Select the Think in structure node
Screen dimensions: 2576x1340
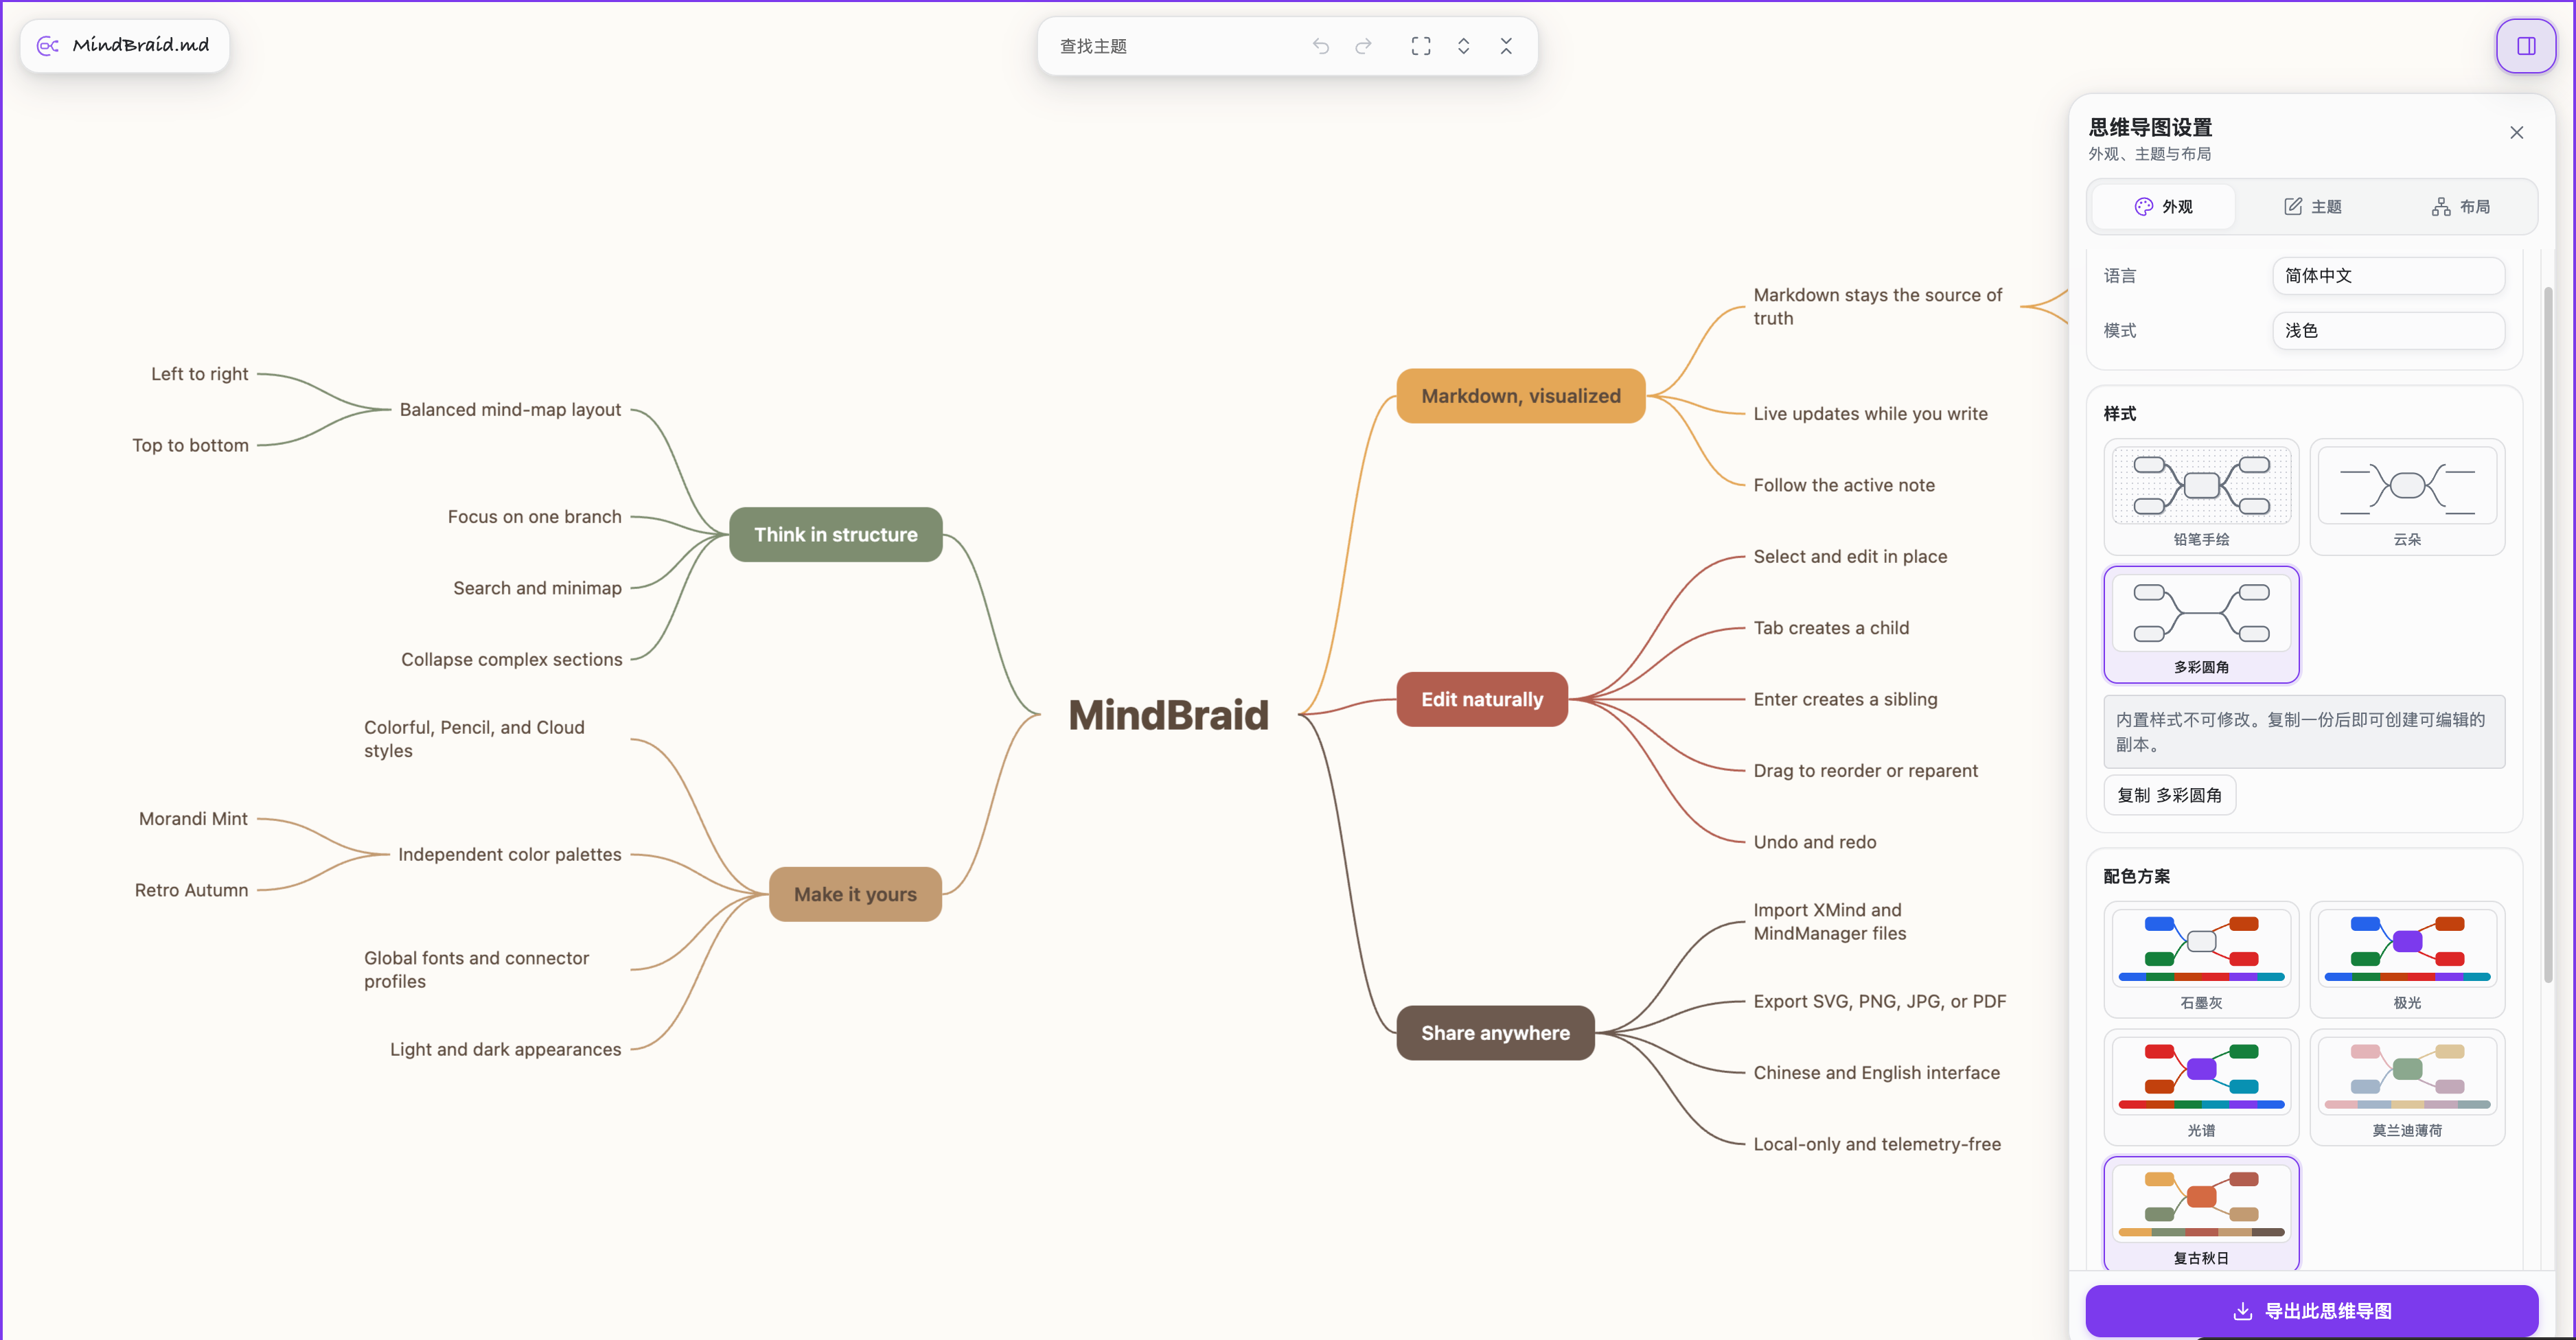coord(835,534)
